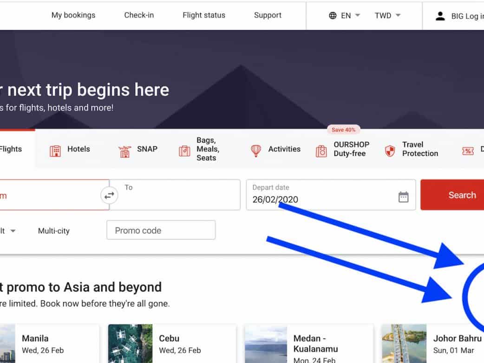Click the OURSHOP Duty-free bag icon
This screenshot has width=484, height=363.
321,150
